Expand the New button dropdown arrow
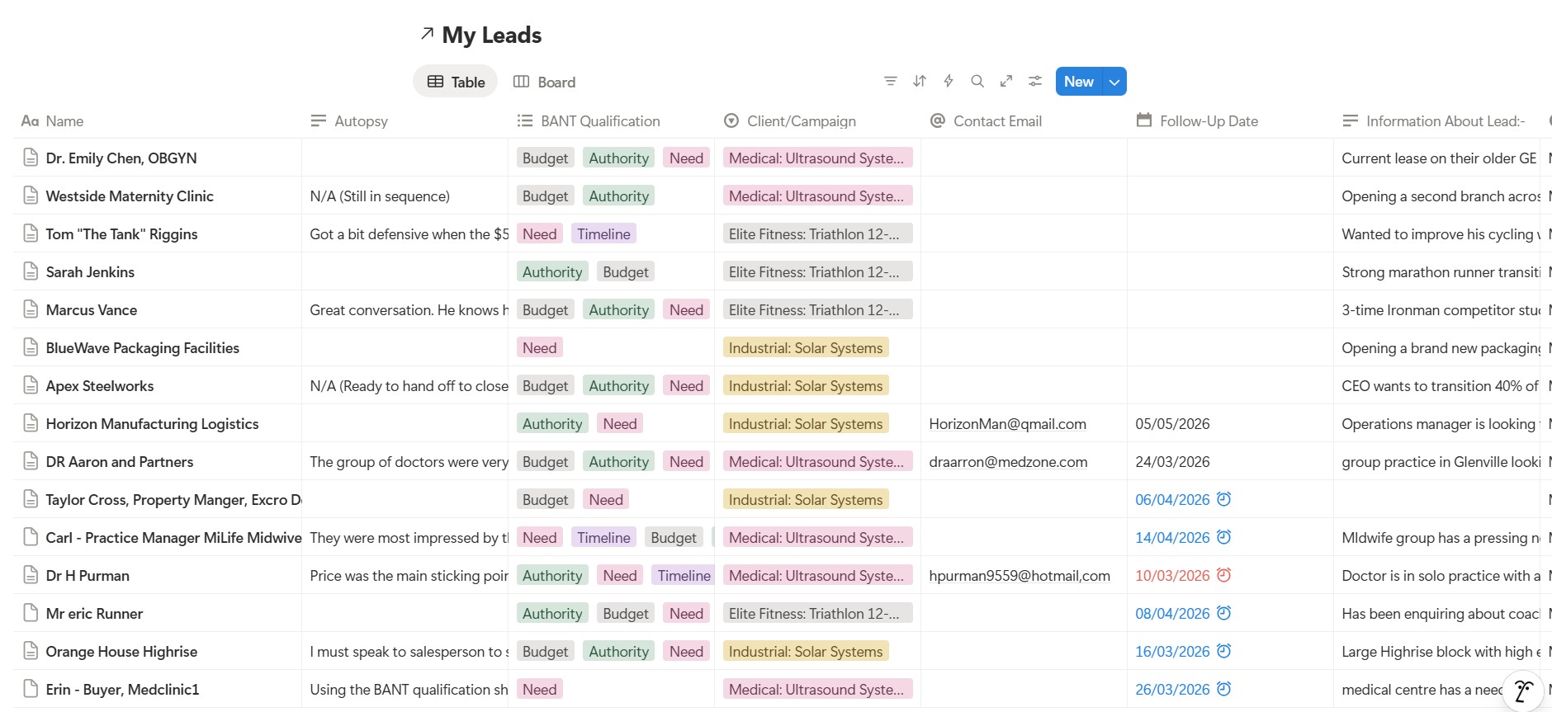The image size is (1552, 712). (1114, 82)
